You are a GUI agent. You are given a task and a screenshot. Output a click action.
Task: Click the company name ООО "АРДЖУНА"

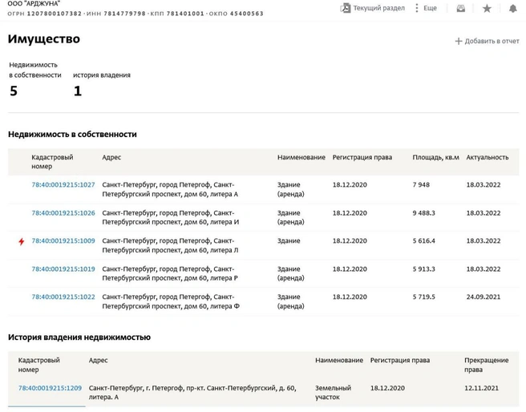[x=34, y=4]
